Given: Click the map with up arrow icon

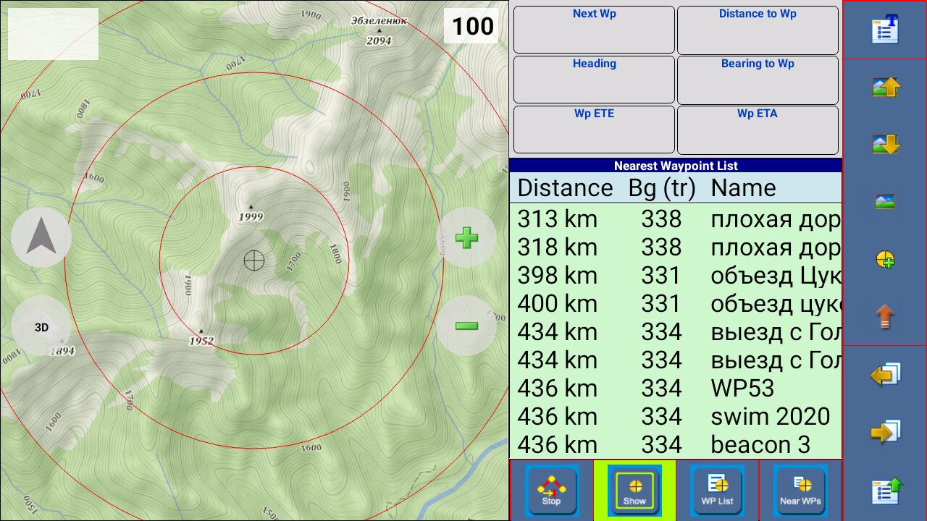Looking at the screenshot, I should (x=885, y=88).
